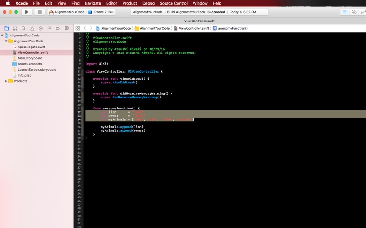Screen dimensions: 366x228
Task: Open the Find navigator
Action: (x=24, y=28)
